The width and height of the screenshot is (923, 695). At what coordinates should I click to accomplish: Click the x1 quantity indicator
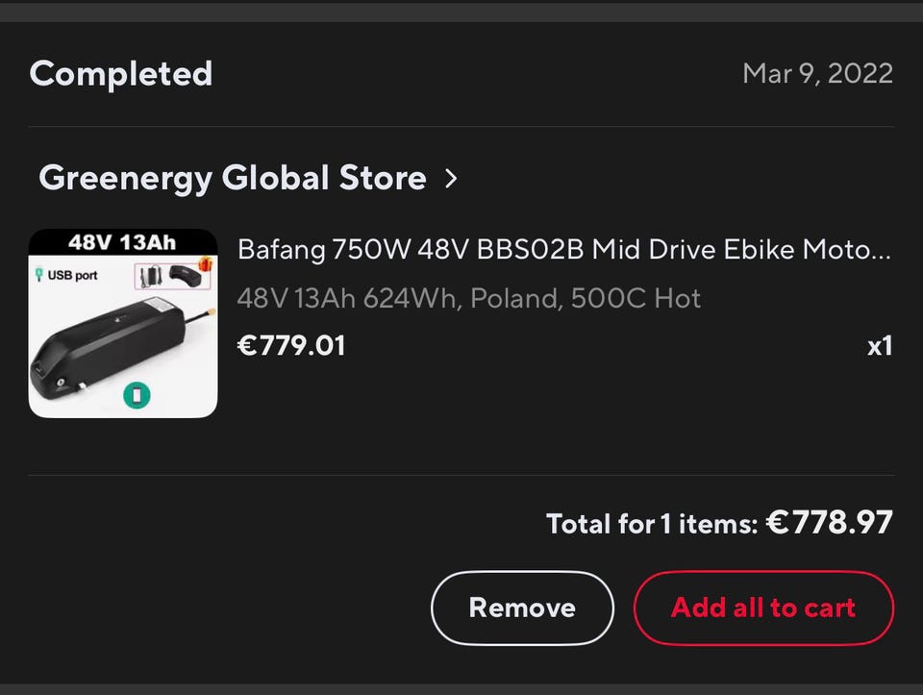[x=879, y=346]
